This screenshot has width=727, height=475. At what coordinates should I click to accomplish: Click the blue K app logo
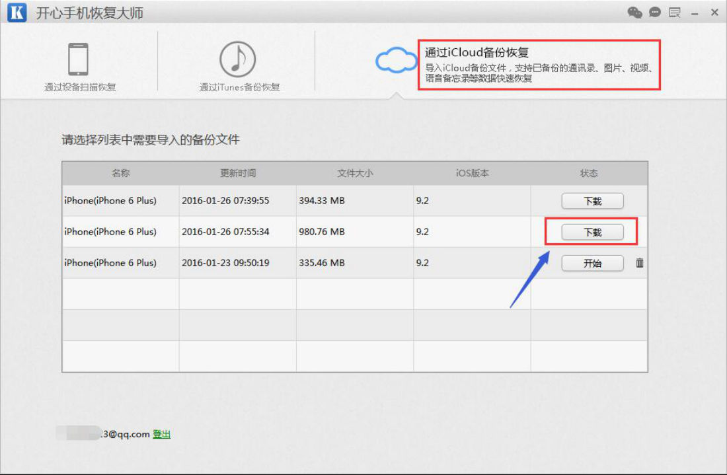(x=17, y=13)
